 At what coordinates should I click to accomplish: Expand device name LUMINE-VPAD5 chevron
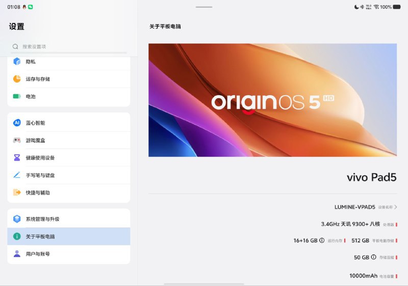(x=396, y=207)
